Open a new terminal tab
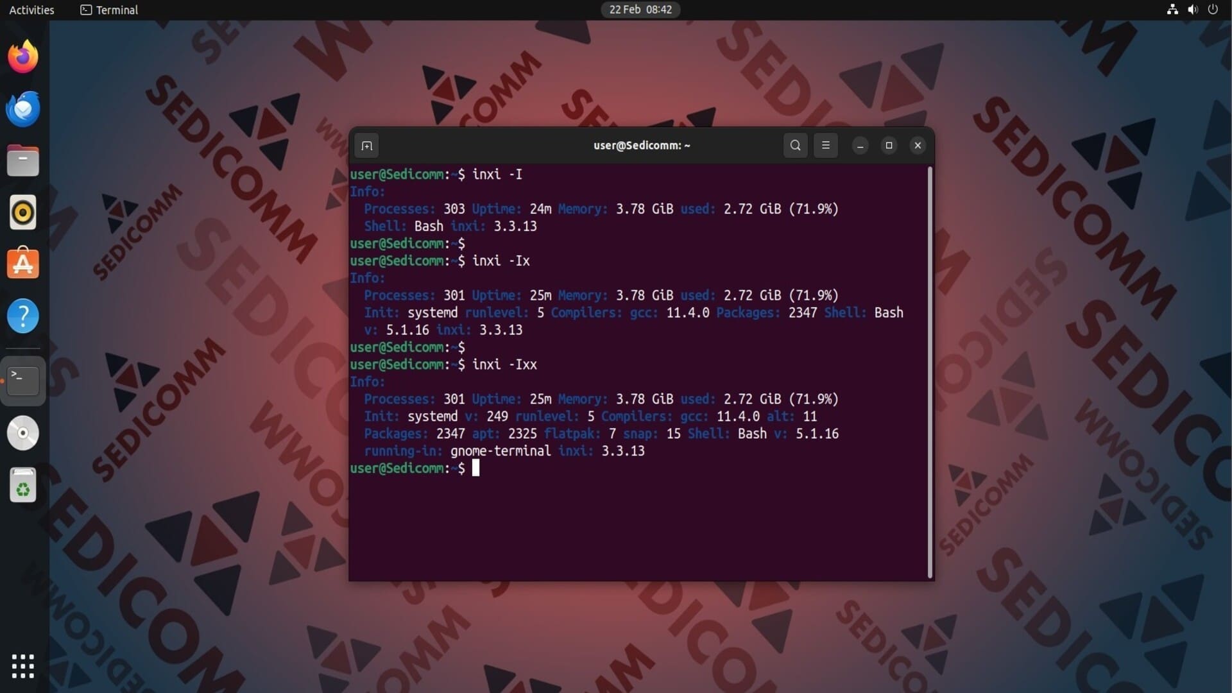The height and width of the screenshot is (693, 1232). (x=366, y=146)
